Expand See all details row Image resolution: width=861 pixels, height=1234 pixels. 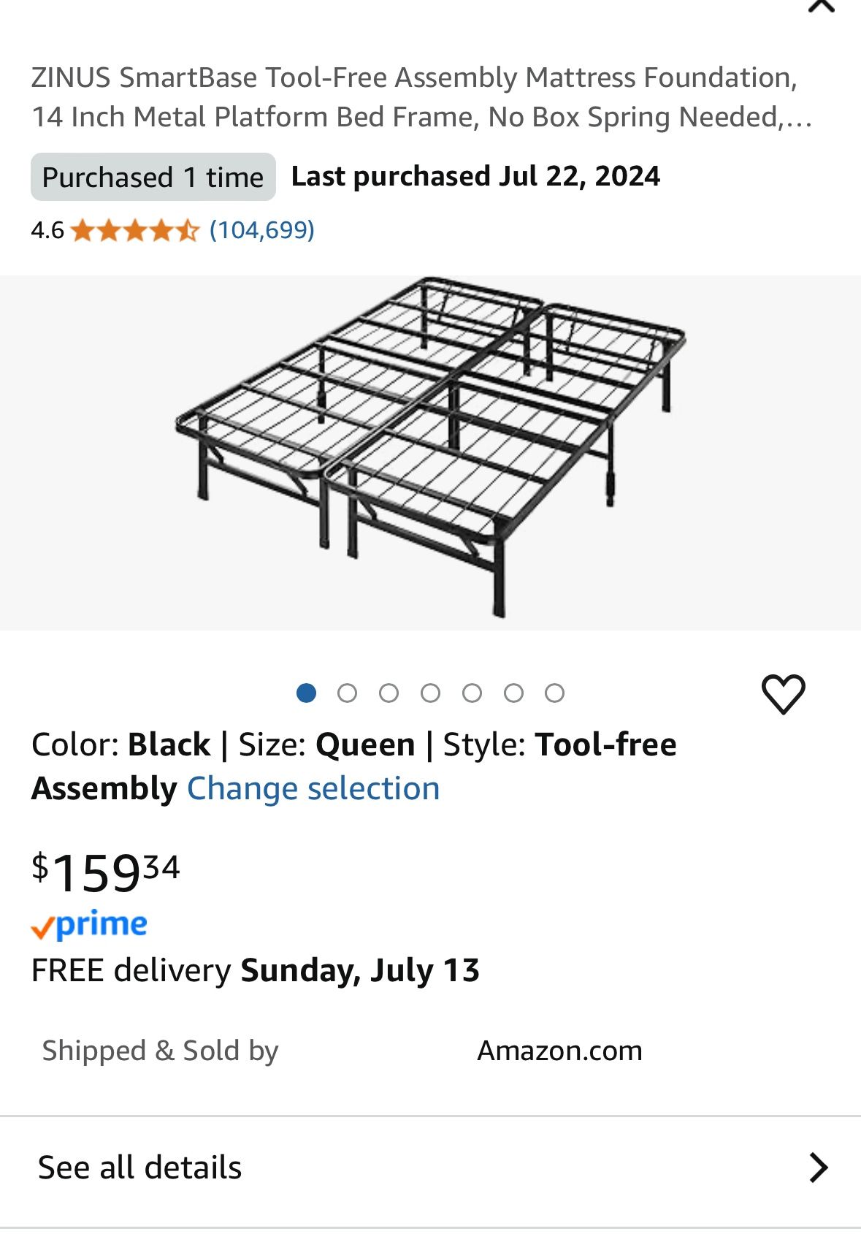430,1168
